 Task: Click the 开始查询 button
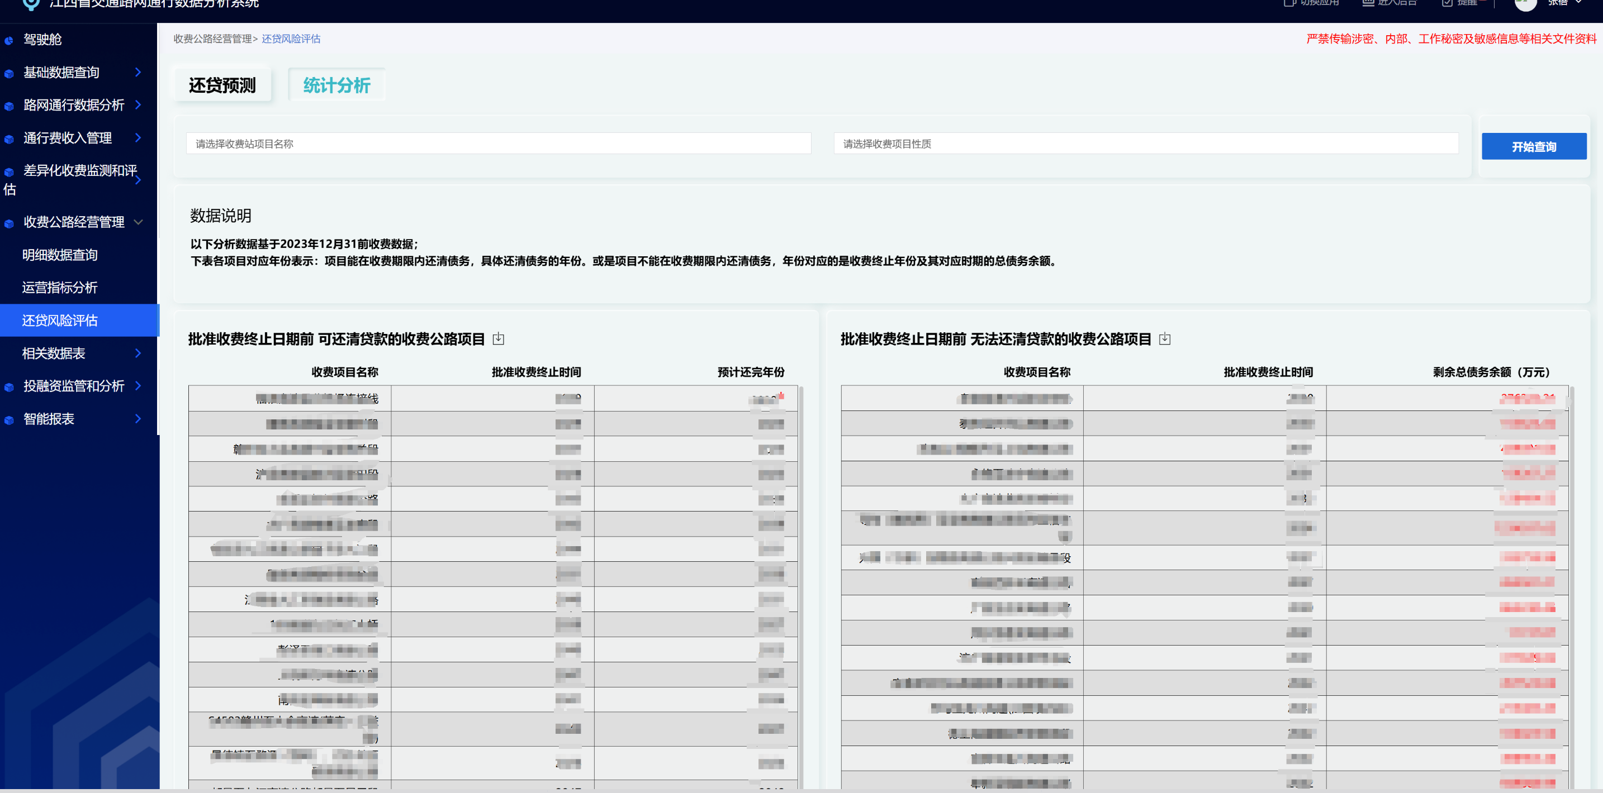coord(1534,146)
